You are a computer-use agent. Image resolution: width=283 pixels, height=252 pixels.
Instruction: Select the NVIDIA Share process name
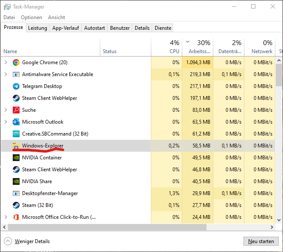point(37,181)
